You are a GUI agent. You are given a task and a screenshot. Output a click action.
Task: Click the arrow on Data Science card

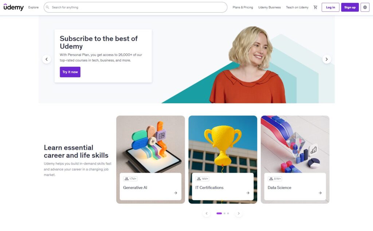320,193
